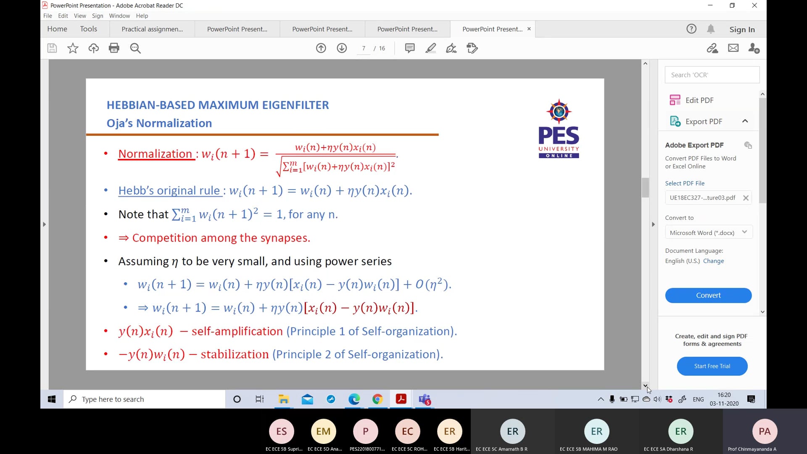The image size is (807, 454).
Task: Expand the left navigation pane
Action: coord(45,224)
